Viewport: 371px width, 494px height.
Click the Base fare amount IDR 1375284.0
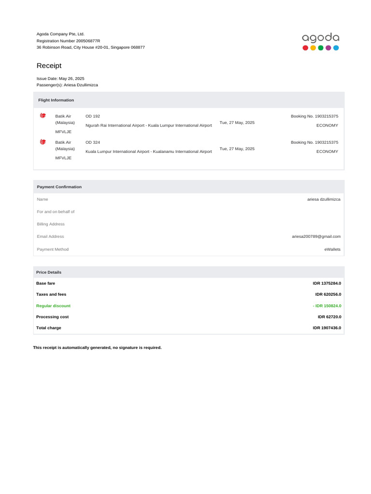tap(327, 283)
